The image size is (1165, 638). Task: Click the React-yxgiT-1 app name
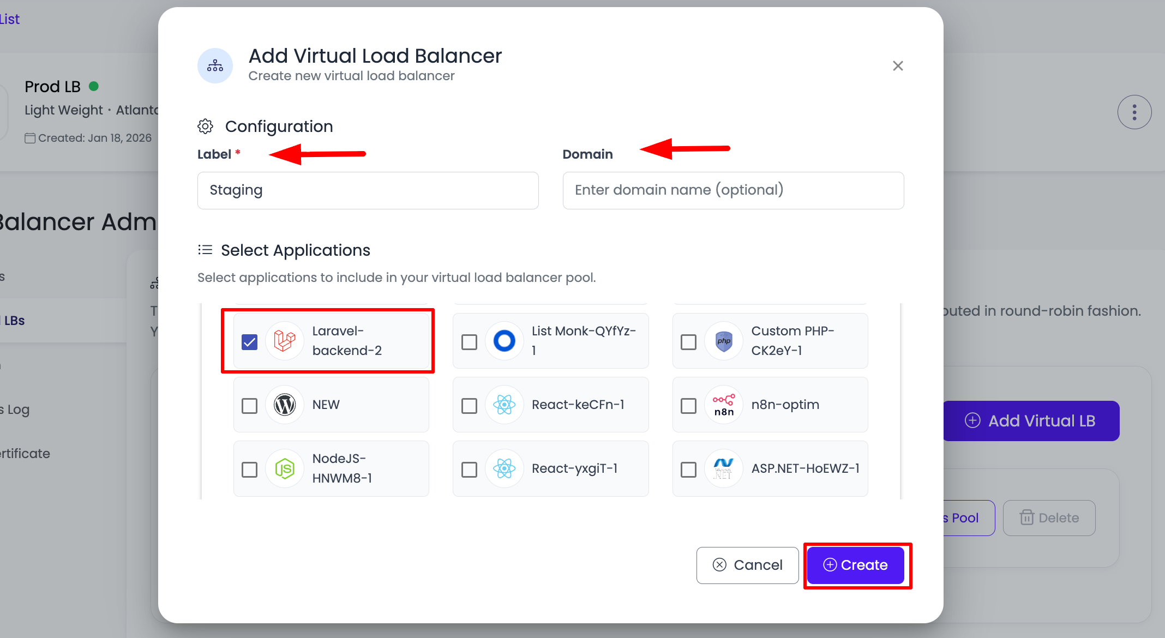[574, 468]
